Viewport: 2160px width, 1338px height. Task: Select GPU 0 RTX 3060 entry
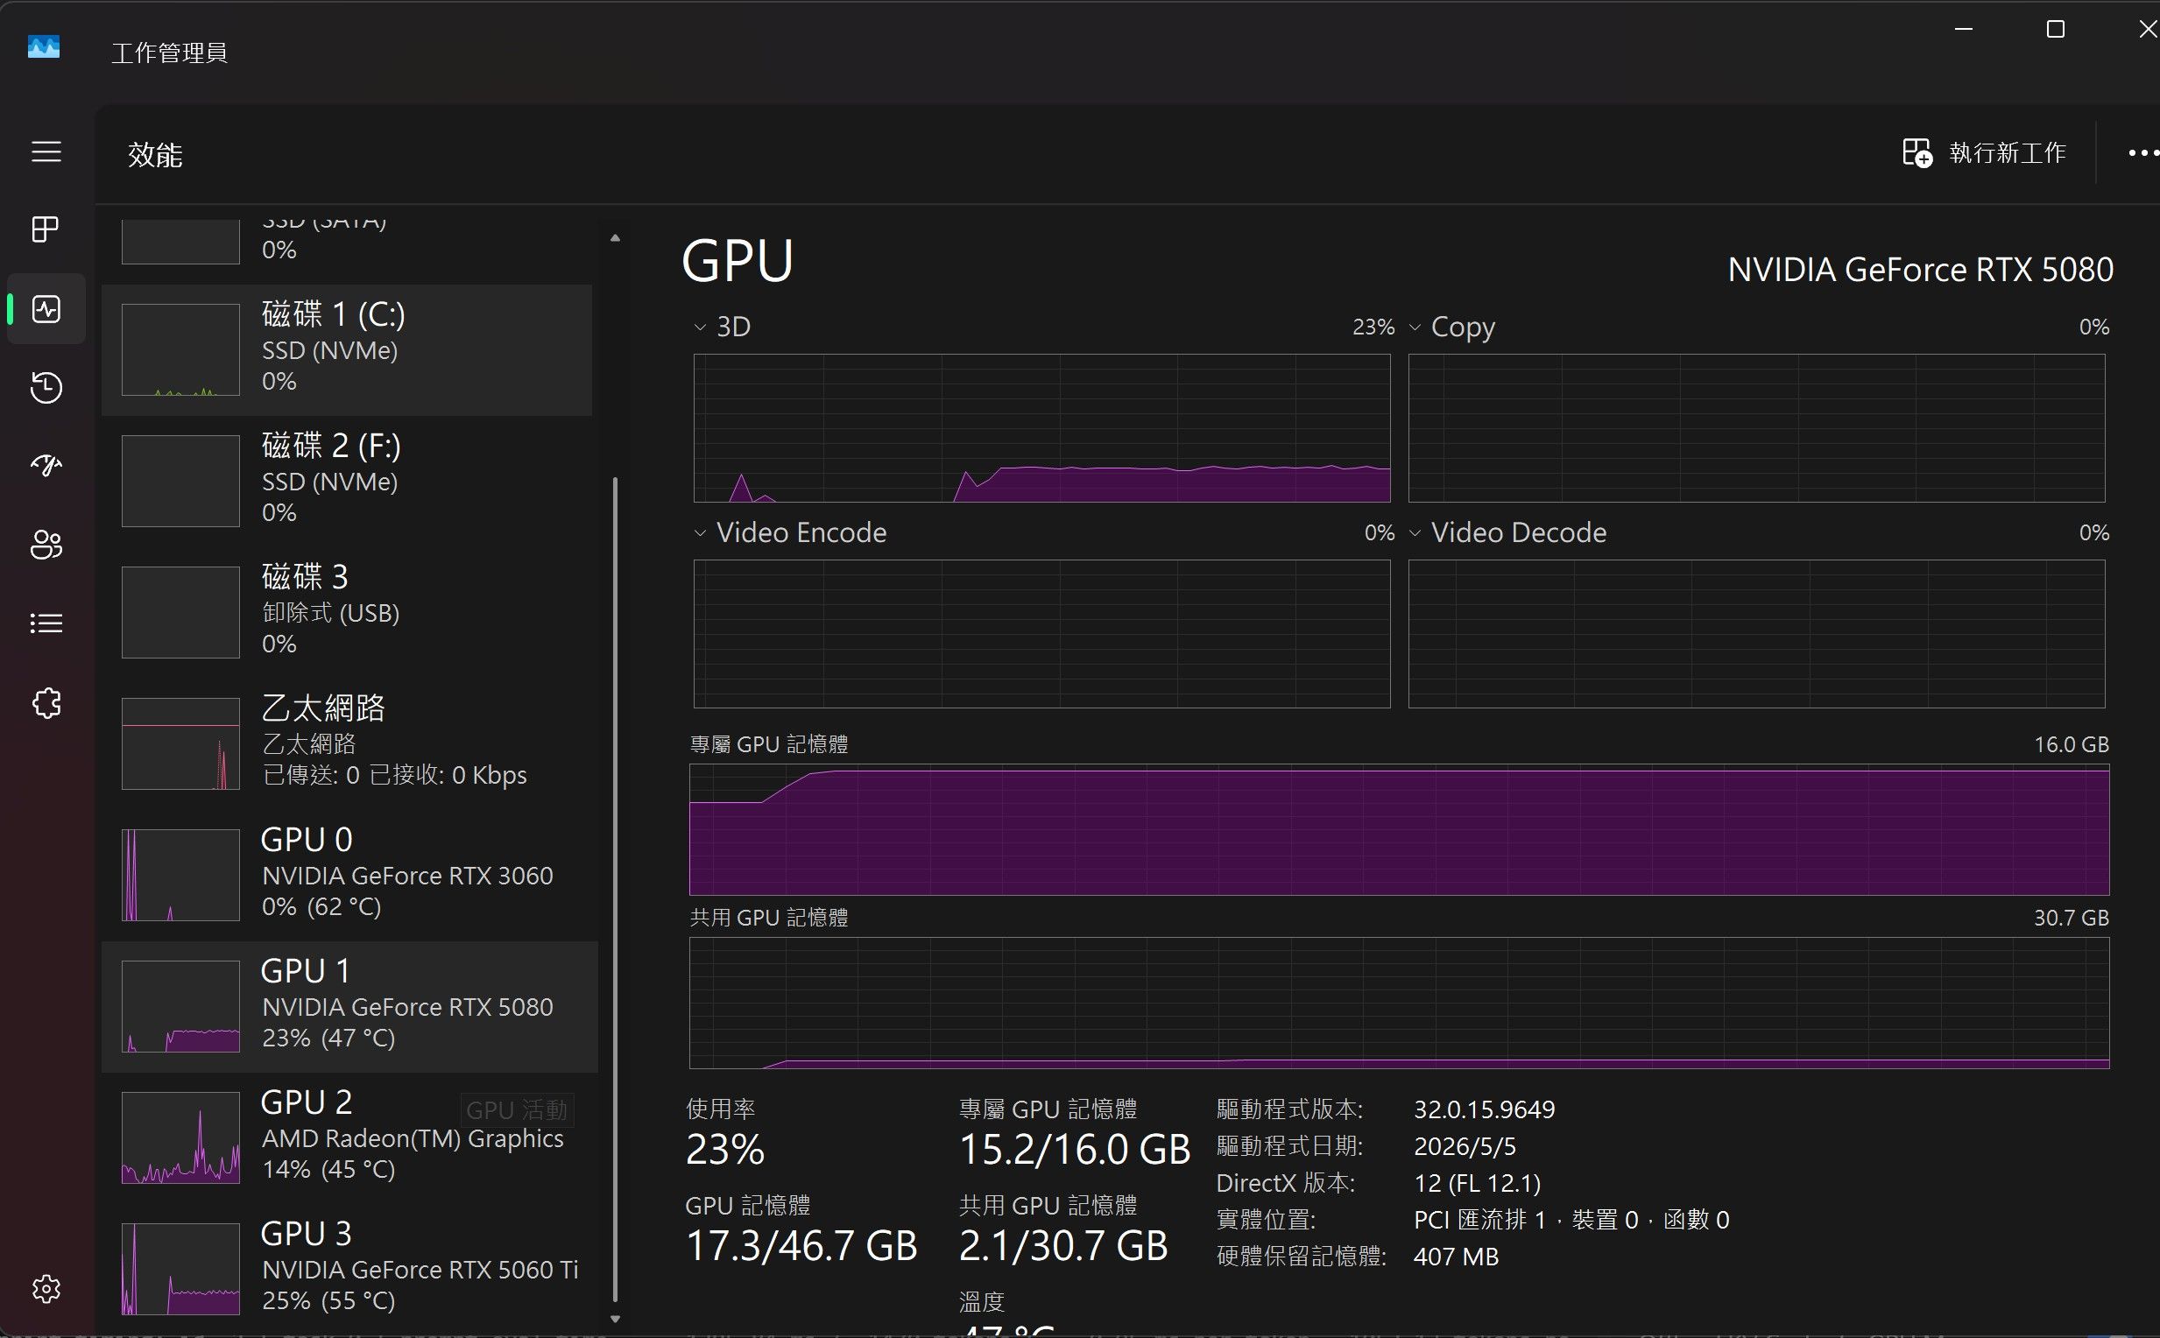[x=347, y=874]
